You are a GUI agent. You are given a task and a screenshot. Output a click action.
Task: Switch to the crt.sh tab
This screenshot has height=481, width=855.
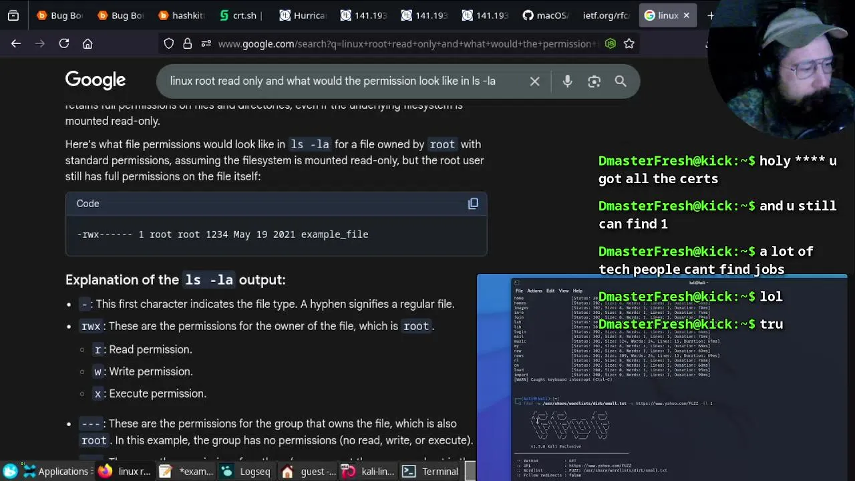pyautogui.click(x=242, y=15)
